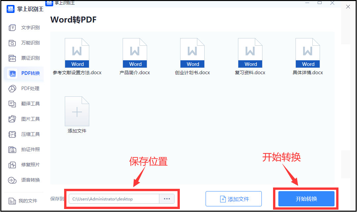Browse save location with the ellipsis button

pos(167,199)
